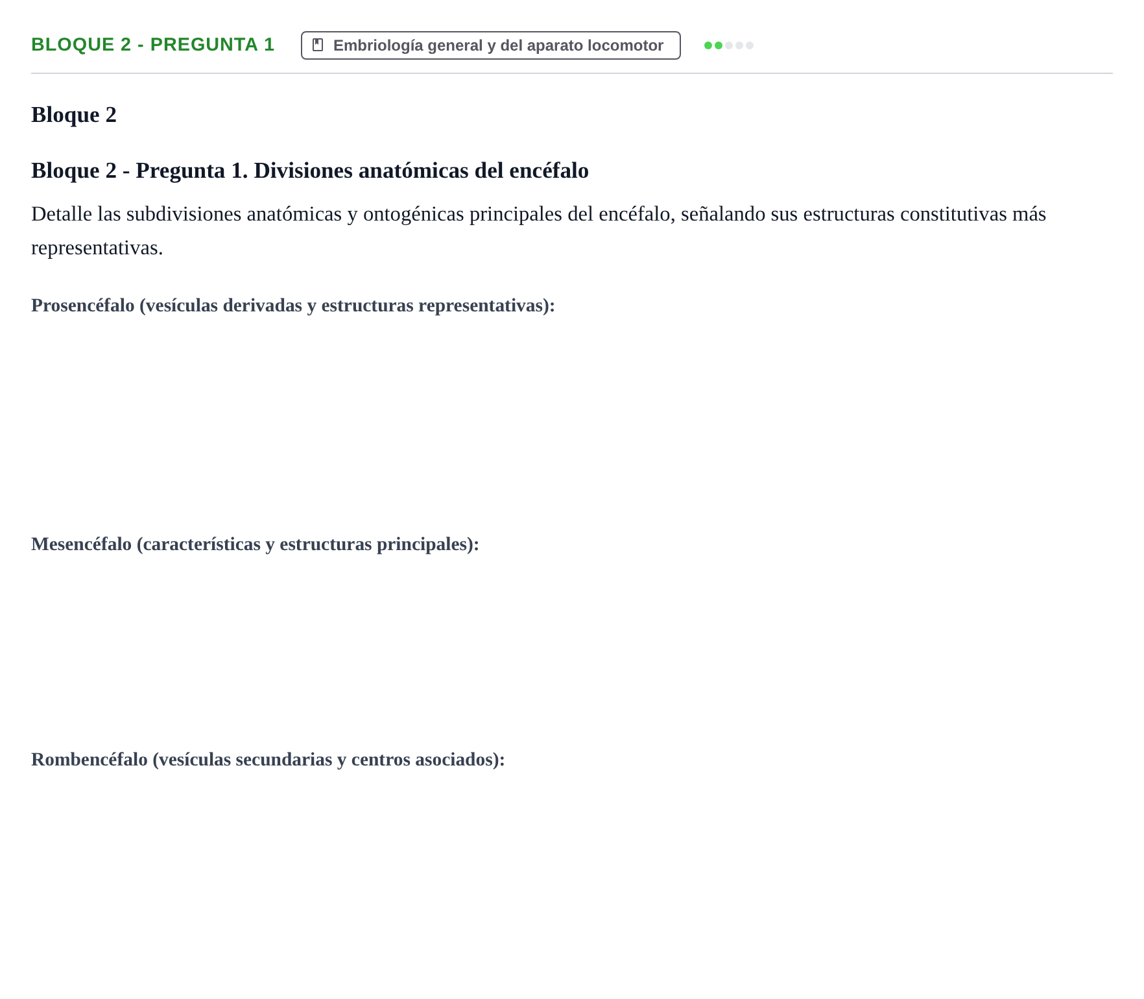Open the 'Embriología general y del aparato locomotor' tag
This screenshot has width=1144, height=999.
coord(491,45)
